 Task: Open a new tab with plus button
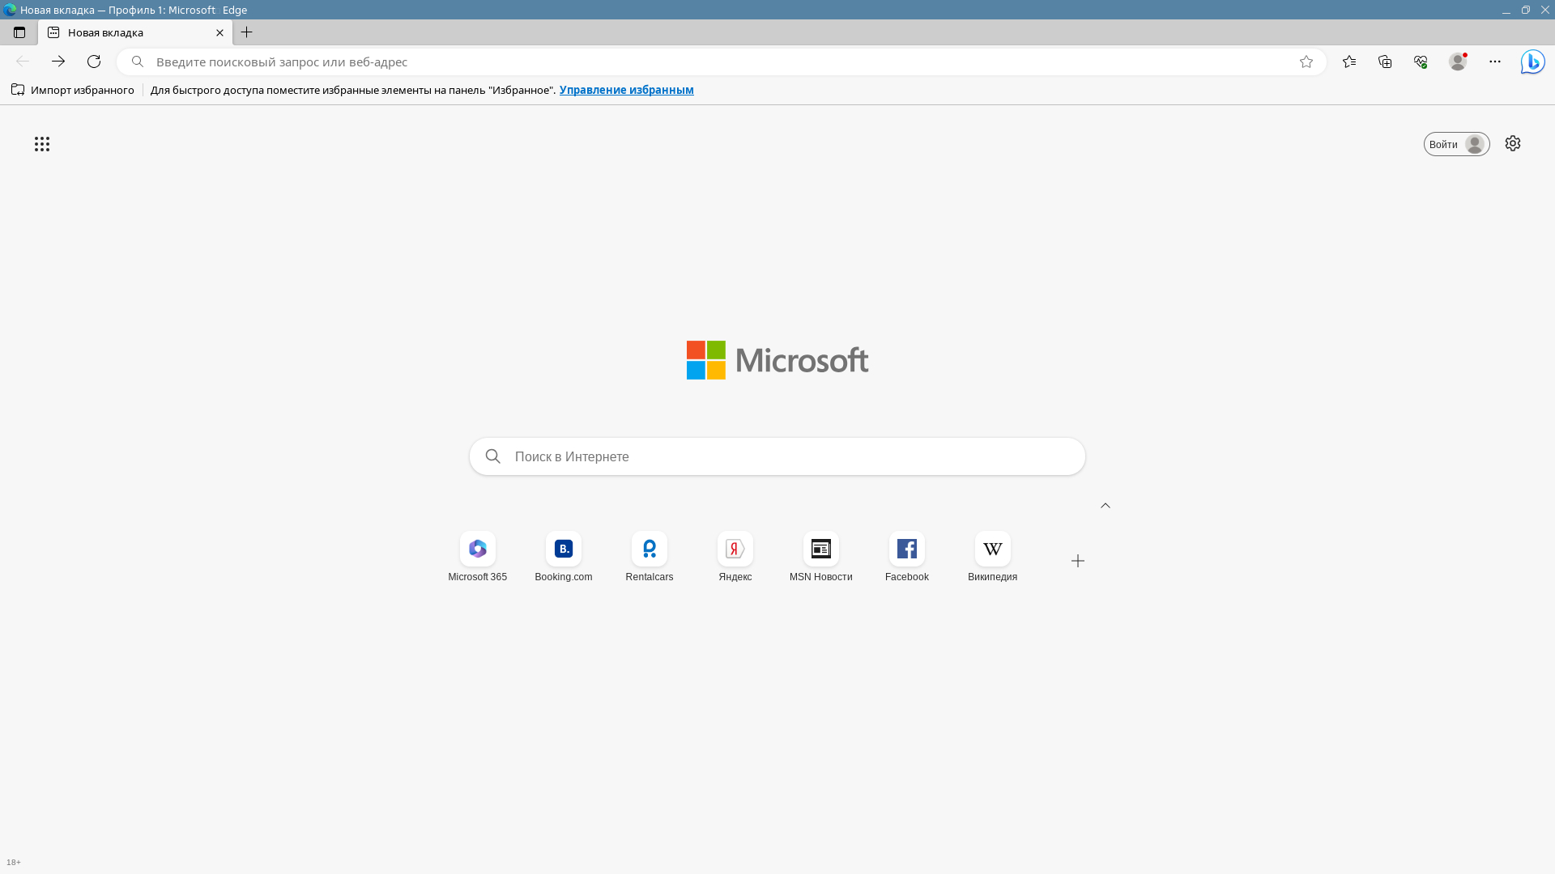pyautogui.click(x=247, y=32)
